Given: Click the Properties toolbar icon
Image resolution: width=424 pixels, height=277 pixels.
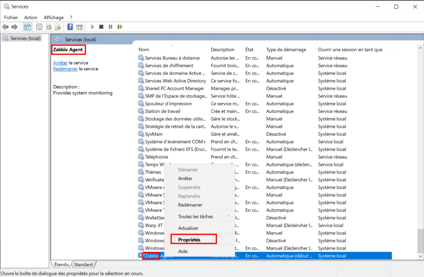Looking at the screenshot, I should click(39, 27).
